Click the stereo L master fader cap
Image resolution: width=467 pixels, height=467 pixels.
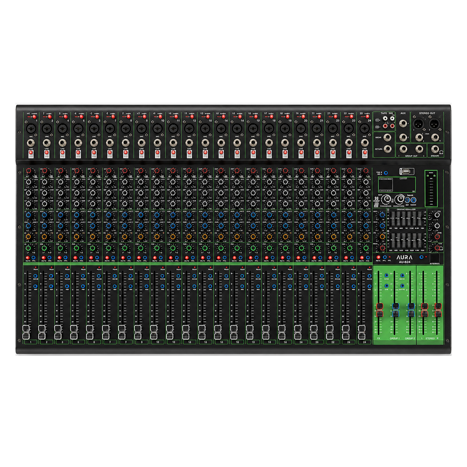[425, 310]
